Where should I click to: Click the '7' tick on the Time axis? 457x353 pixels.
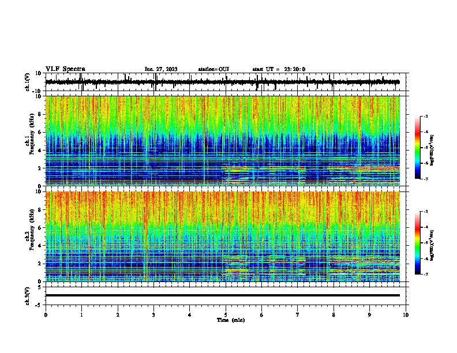[x=298, y=315]
